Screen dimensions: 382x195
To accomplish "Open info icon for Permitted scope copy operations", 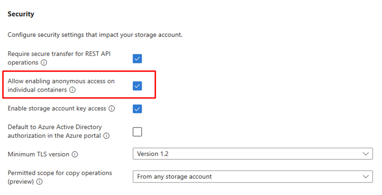I will [x=39, y=182].
